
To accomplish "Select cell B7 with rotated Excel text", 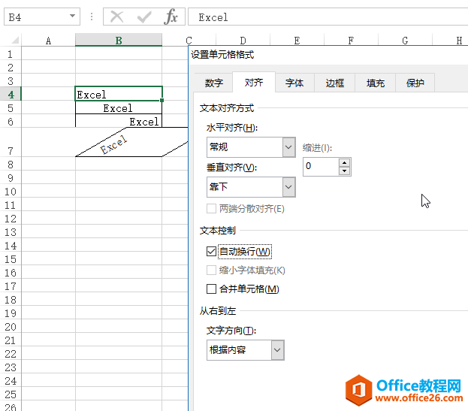I will click(x=119, y=142).
